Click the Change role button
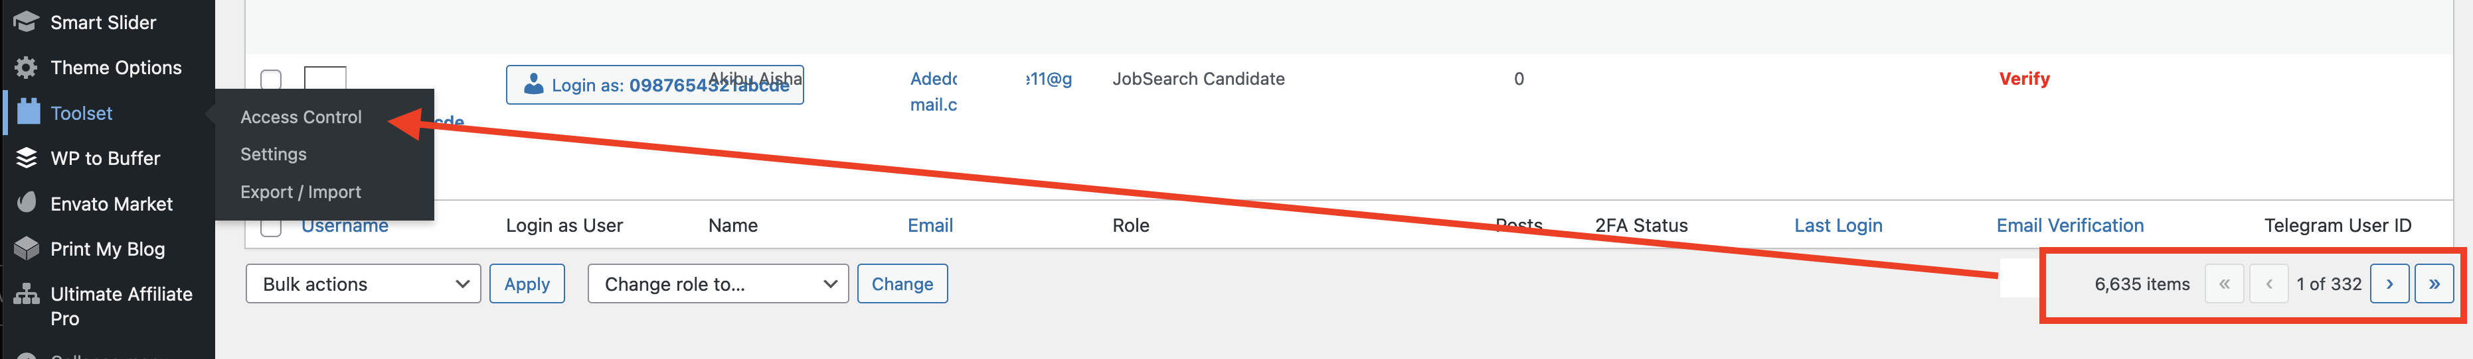 901,283
